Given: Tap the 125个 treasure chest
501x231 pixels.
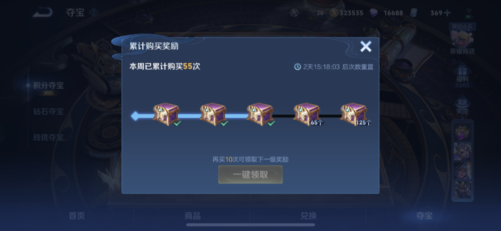Looking at the screenshot, I should click(x=353, y=114).
